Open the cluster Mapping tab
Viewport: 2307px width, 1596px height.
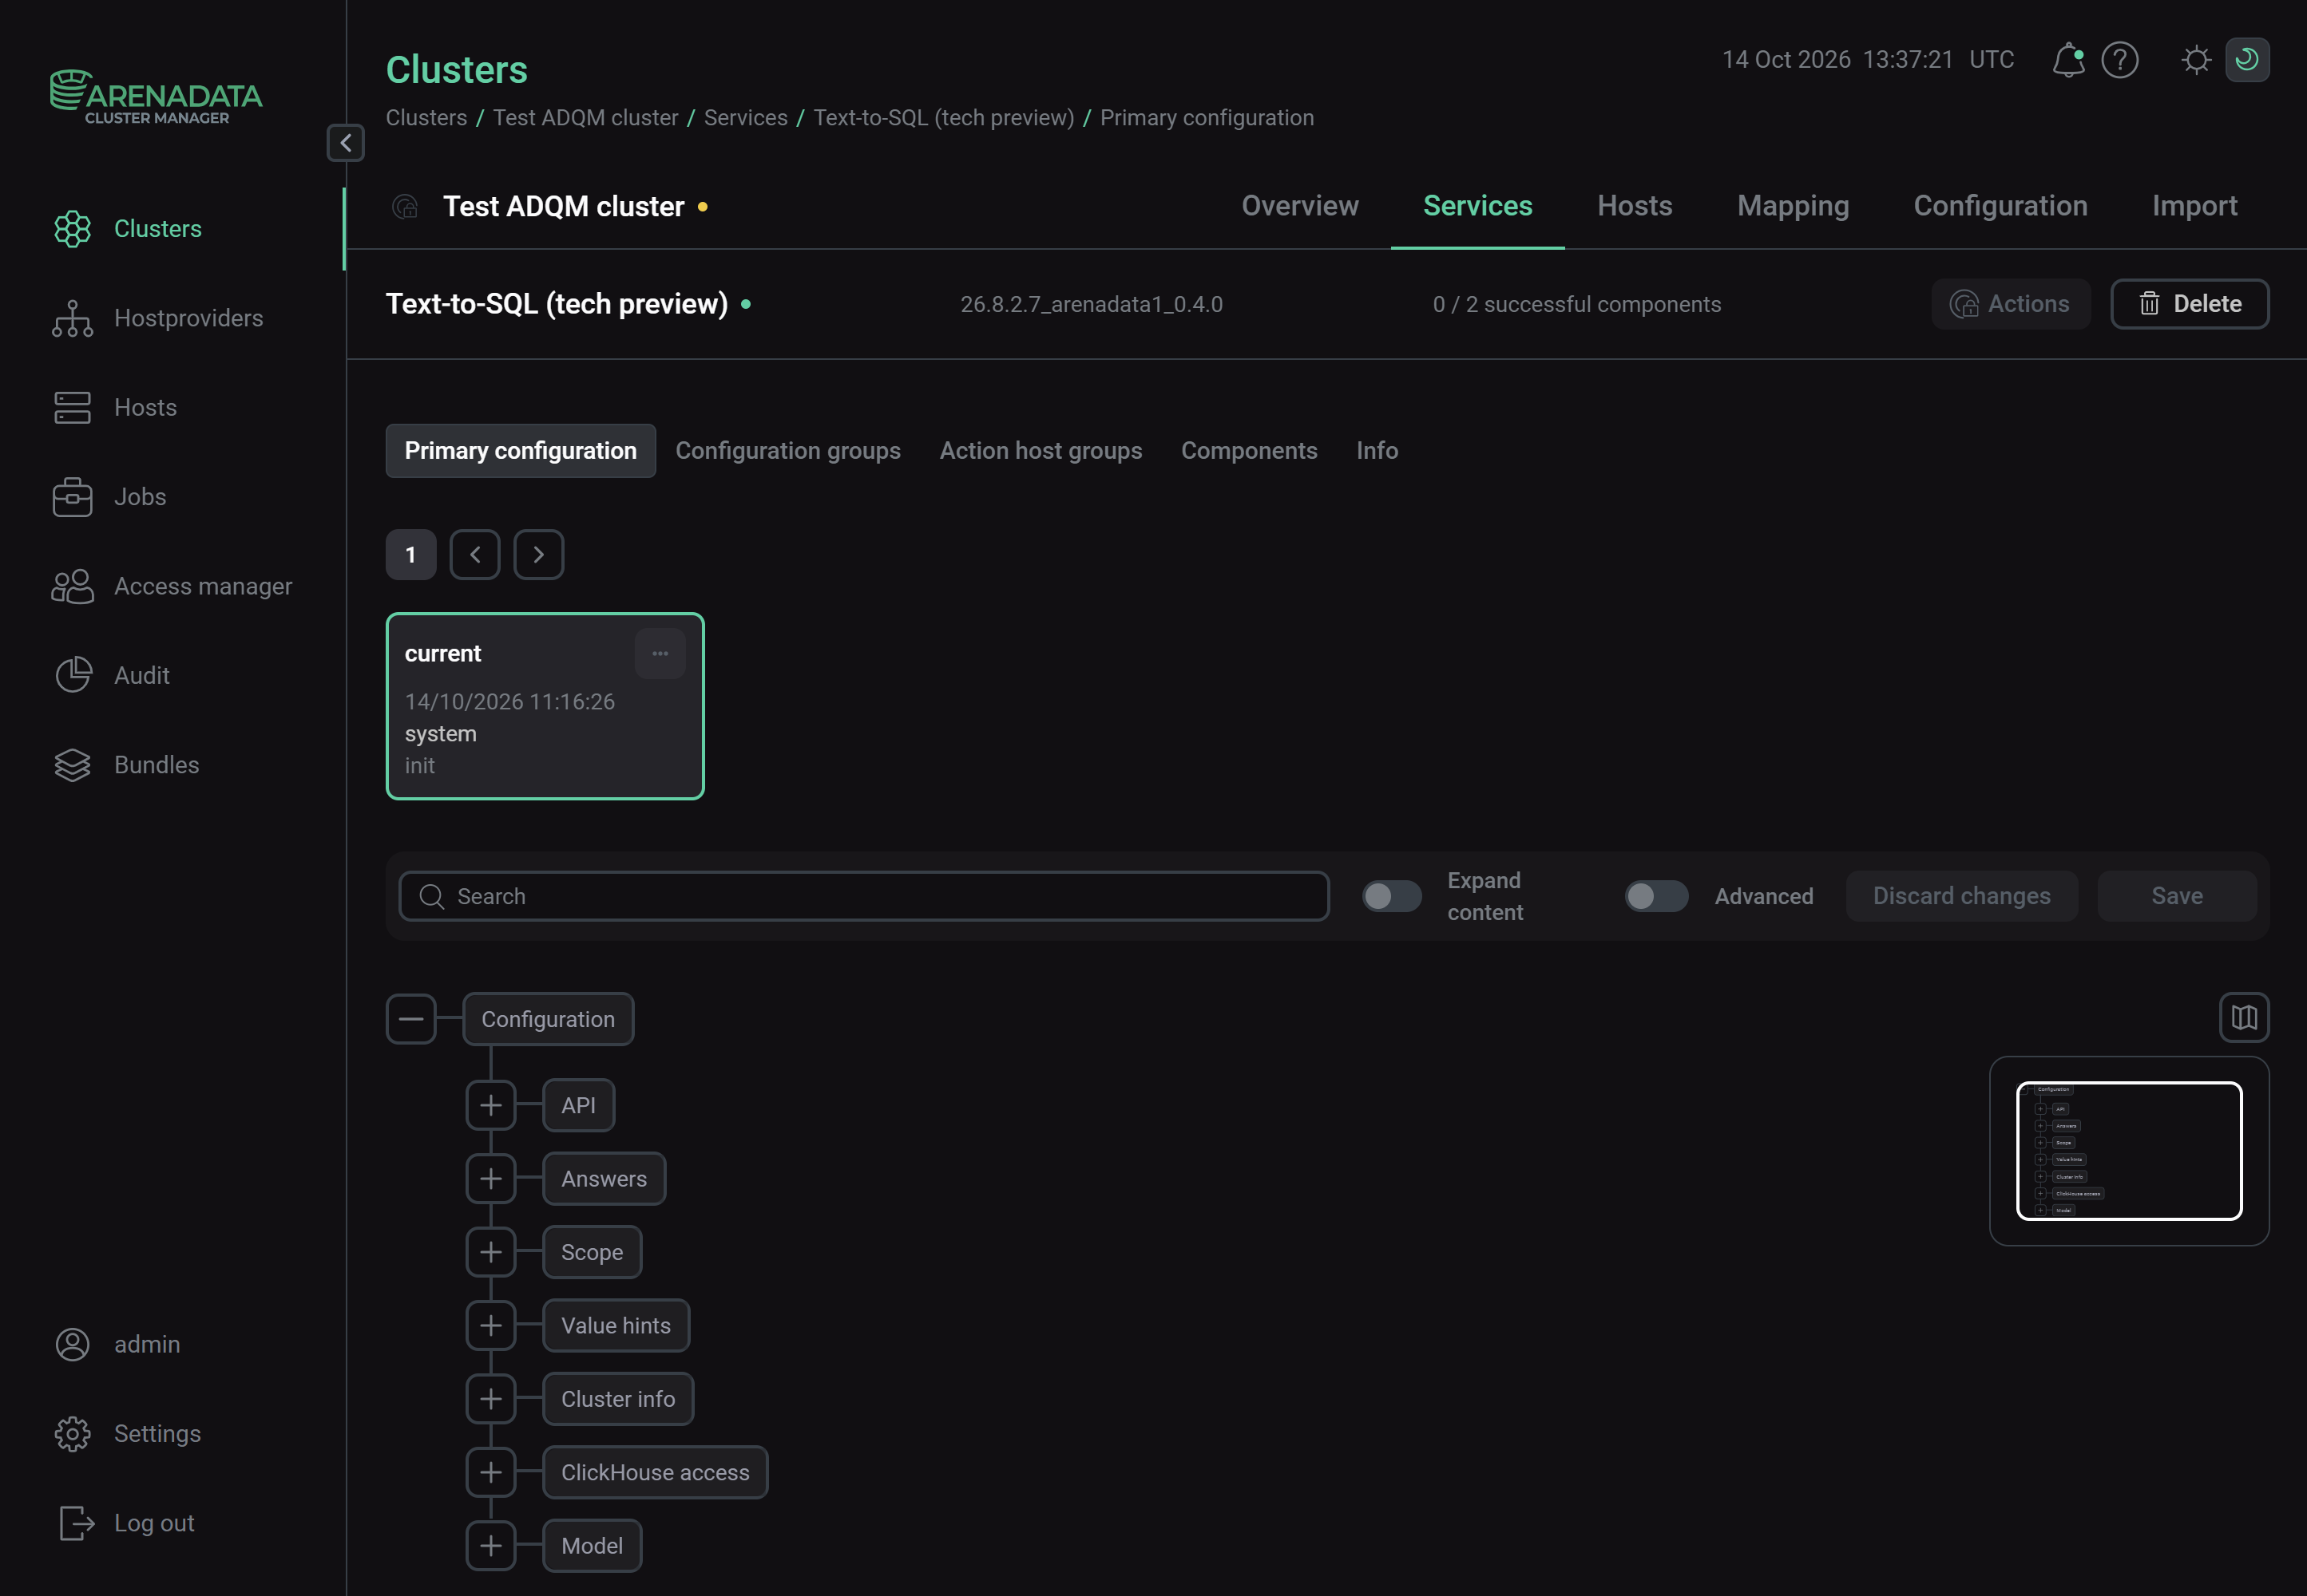(x=1793, y=206)
